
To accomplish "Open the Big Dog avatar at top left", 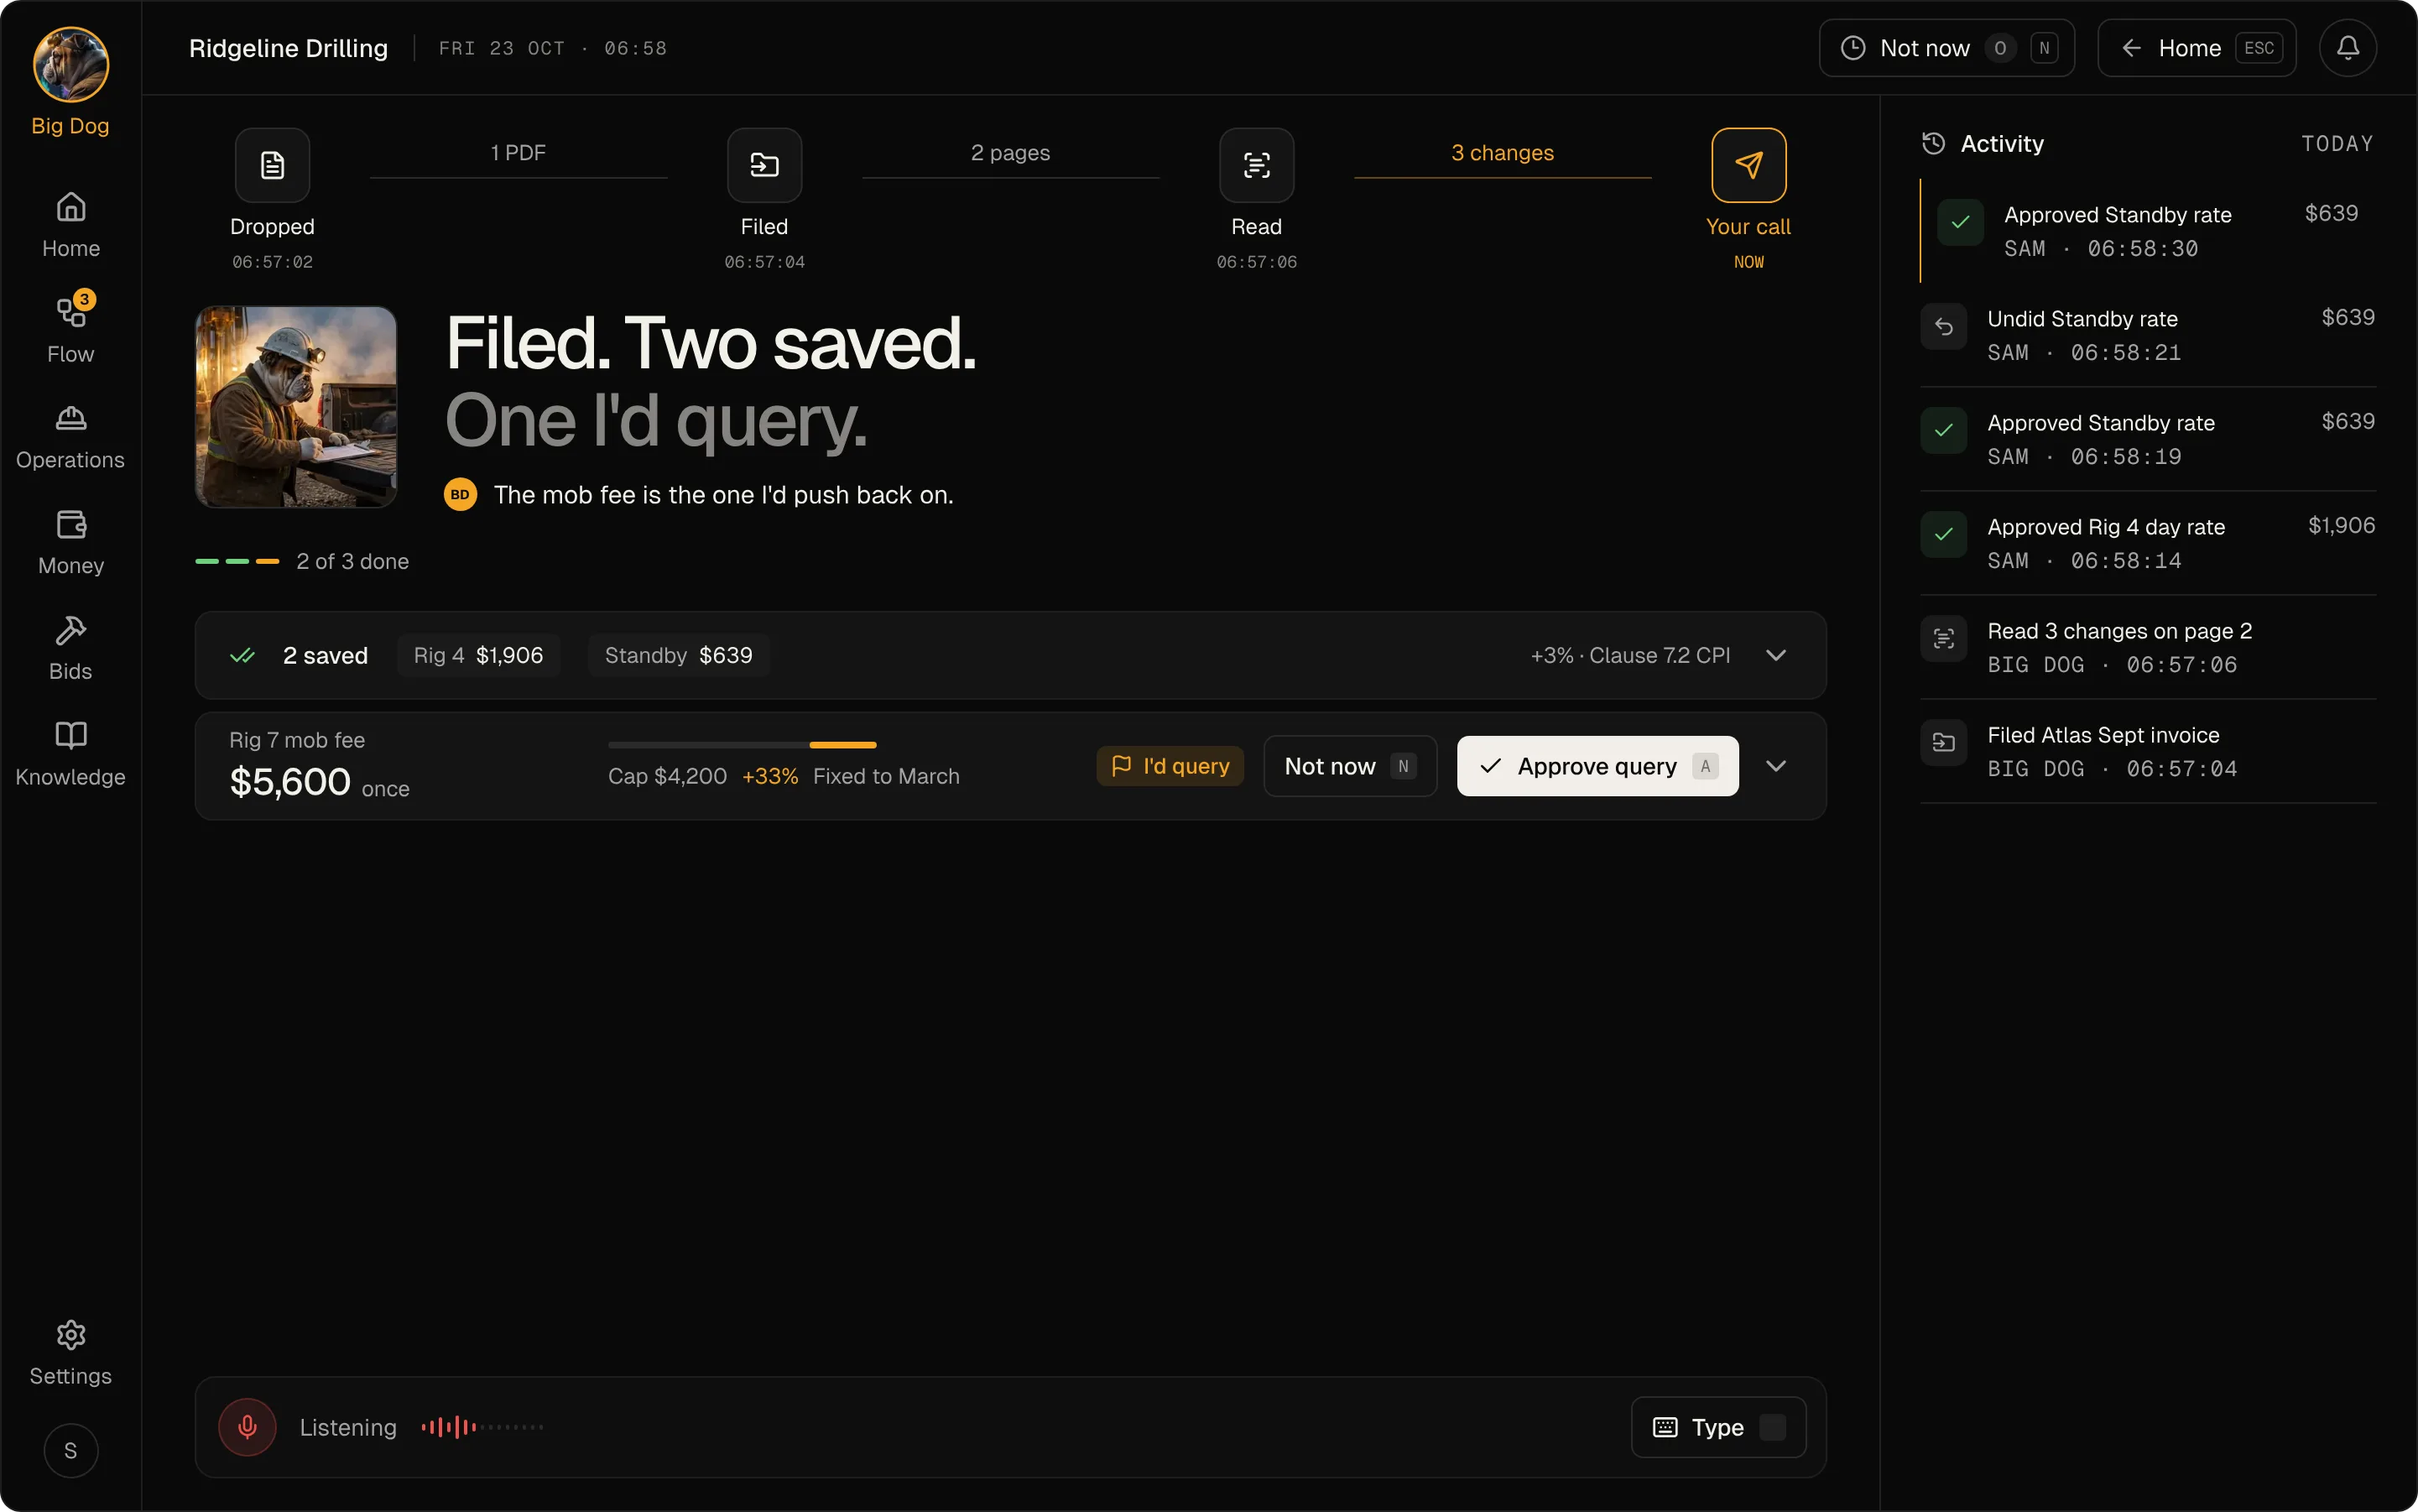I will click(70, 65).
